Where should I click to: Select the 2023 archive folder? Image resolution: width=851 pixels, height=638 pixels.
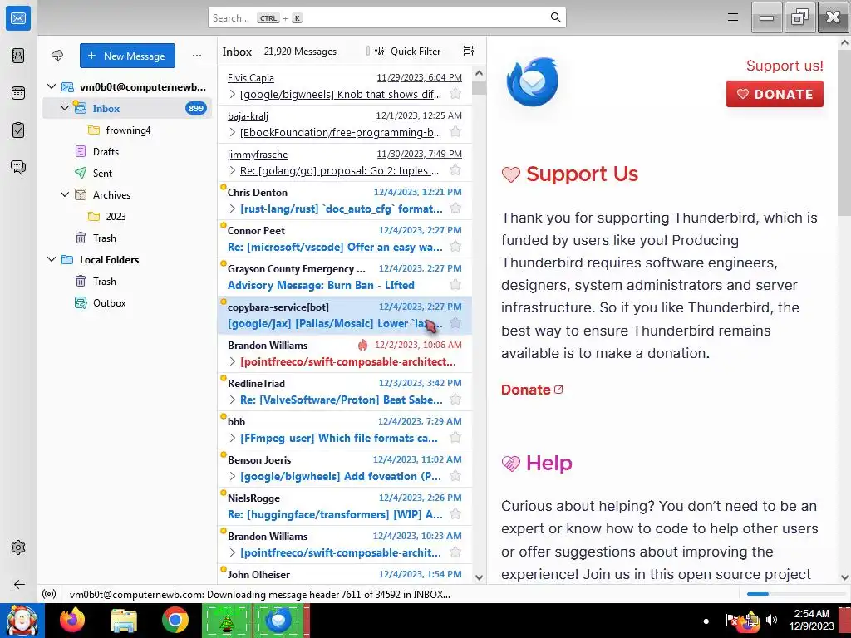coord(127,216)
